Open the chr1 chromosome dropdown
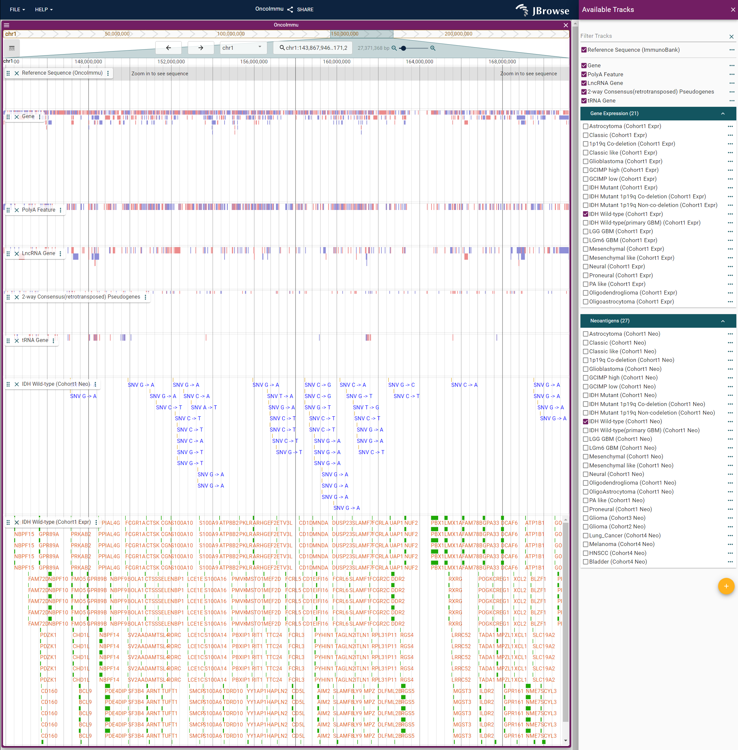Image resolution: width=738 pixels, height=750 pixels. click(243, 48)
